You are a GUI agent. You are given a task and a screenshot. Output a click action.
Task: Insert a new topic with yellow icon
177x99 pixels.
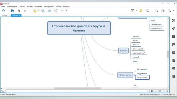[x=35, y=11]
